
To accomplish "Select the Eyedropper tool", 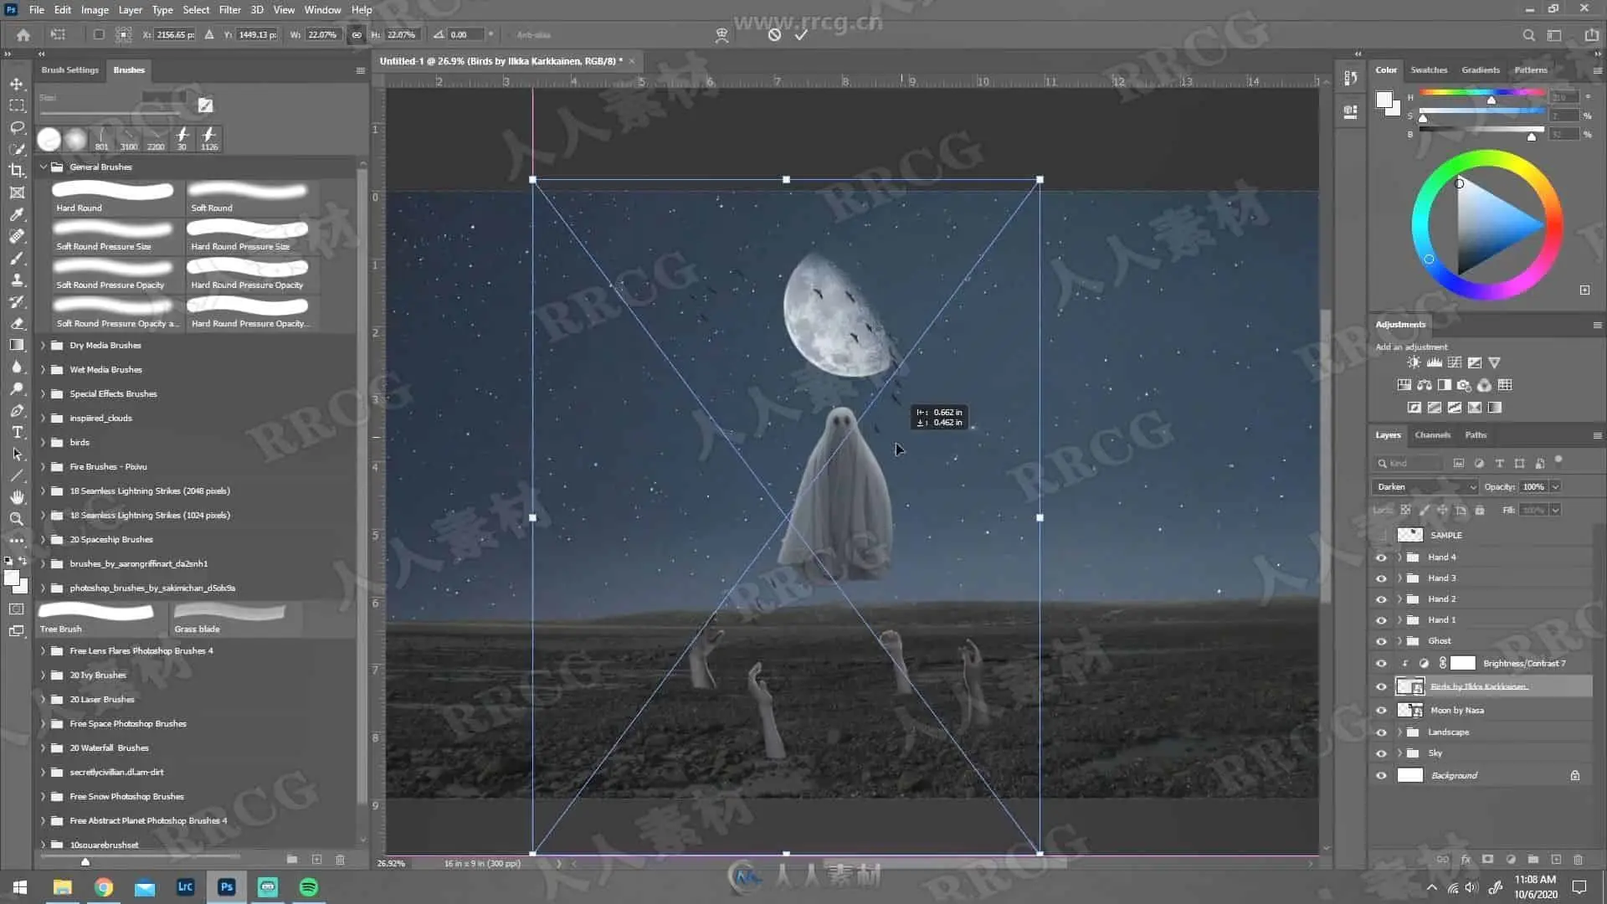I will click(17, 214).
